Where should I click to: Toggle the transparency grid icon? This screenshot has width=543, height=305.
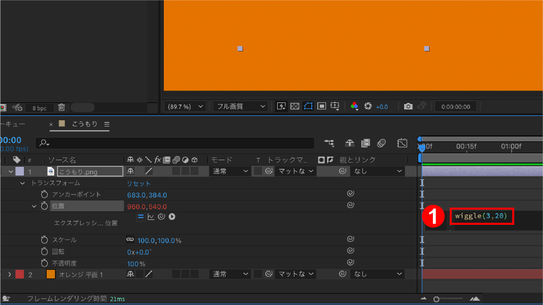pos(295,106)
